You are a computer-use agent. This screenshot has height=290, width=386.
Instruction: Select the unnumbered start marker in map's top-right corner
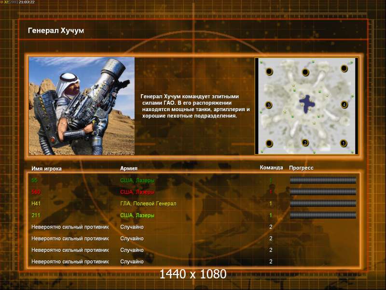tap(344, 68)
